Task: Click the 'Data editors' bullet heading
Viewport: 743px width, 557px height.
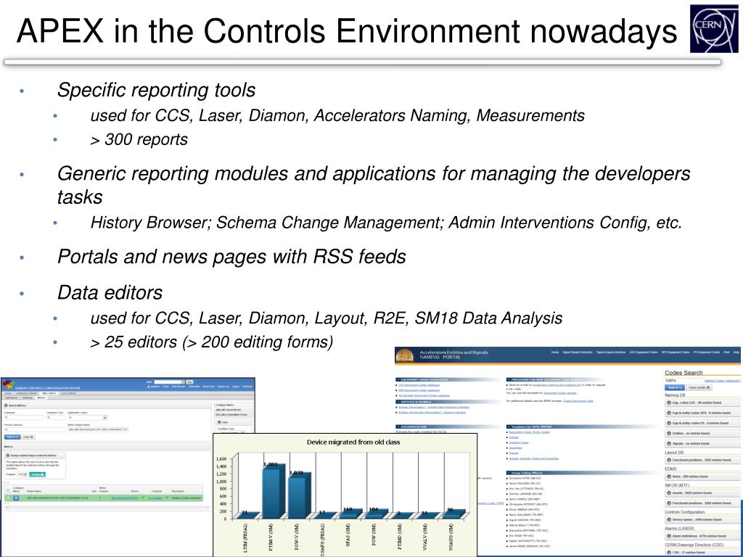Action: pyautogui.click(x=110, y=293)
